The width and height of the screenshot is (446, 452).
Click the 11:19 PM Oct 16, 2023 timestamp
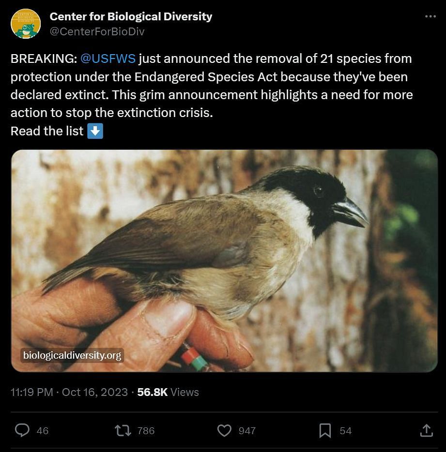(69, 392)
